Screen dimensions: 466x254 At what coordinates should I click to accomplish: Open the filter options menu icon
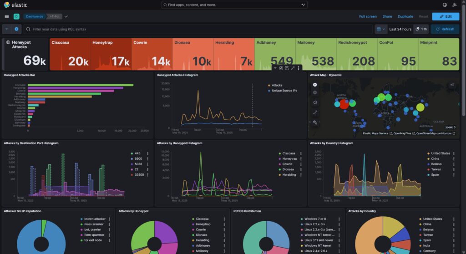[x=6, y=29]
